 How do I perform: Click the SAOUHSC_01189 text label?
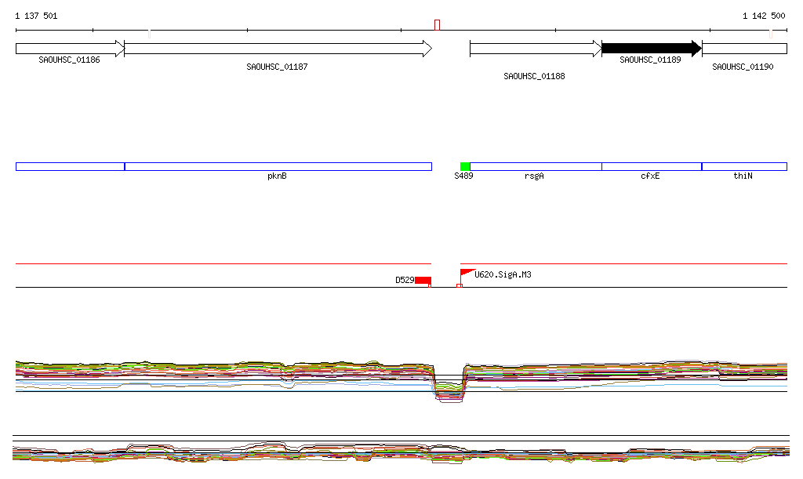650,60
